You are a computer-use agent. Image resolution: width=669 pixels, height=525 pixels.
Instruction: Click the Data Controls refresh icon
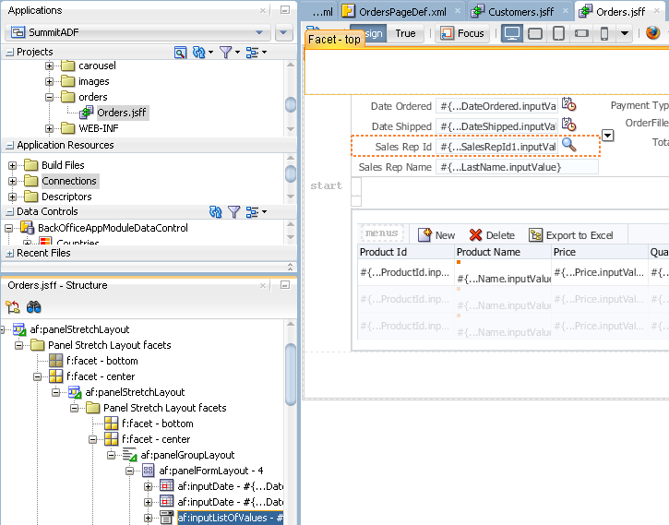tap(216, 212)
